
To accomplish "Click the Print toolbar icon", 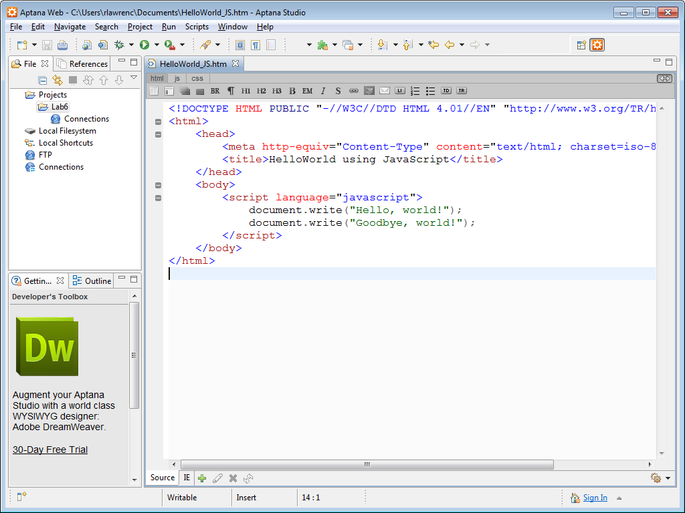I will (62, 45).
